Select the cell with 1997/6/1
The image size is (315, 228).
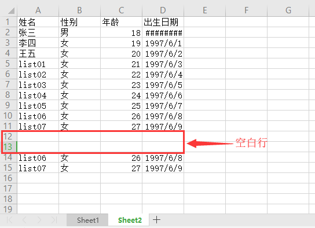(x=163, y=43)
